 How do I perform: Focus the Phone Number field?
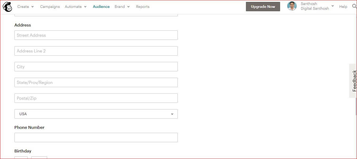[96, 137]
